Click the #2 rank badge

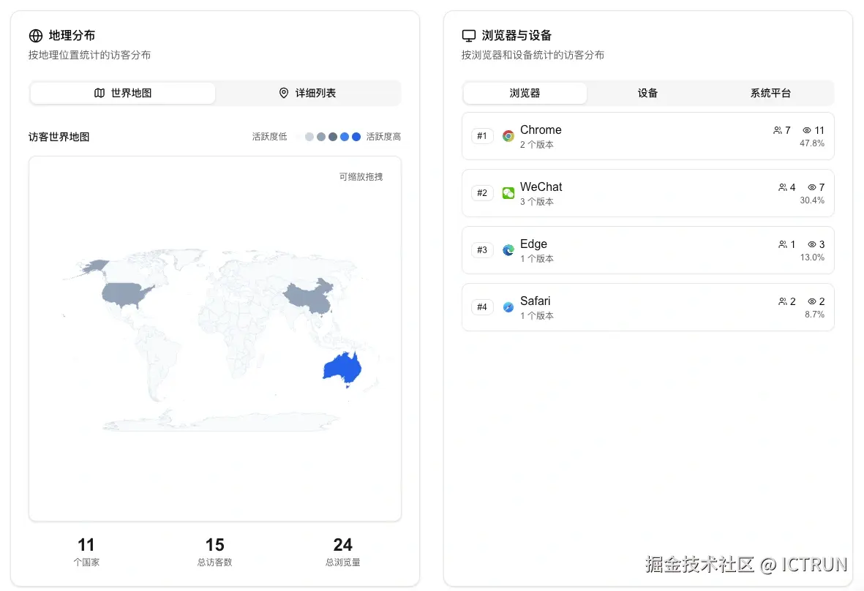482,193
